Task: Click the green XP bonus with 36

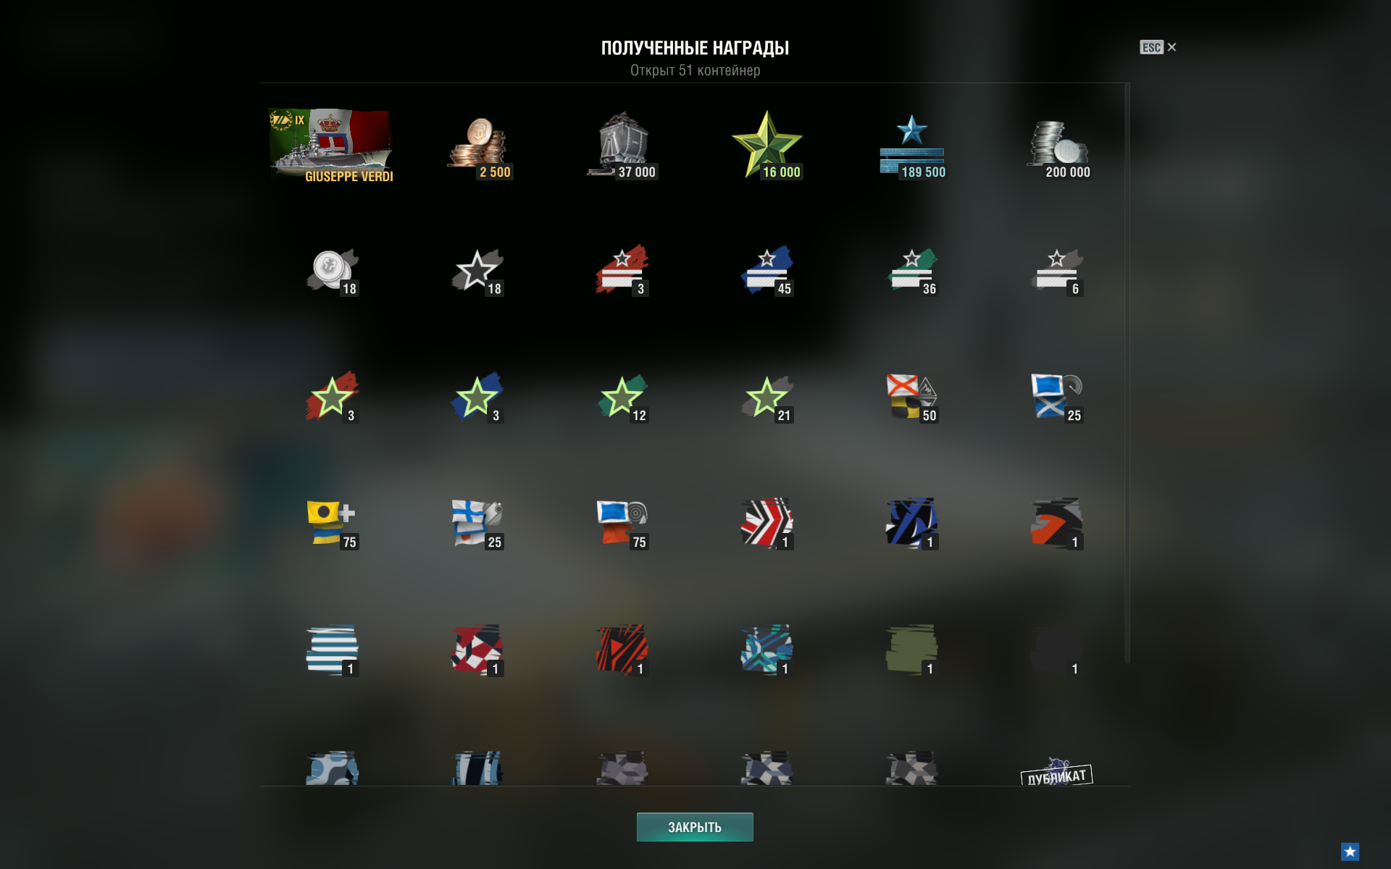Action: click(912, 271)
